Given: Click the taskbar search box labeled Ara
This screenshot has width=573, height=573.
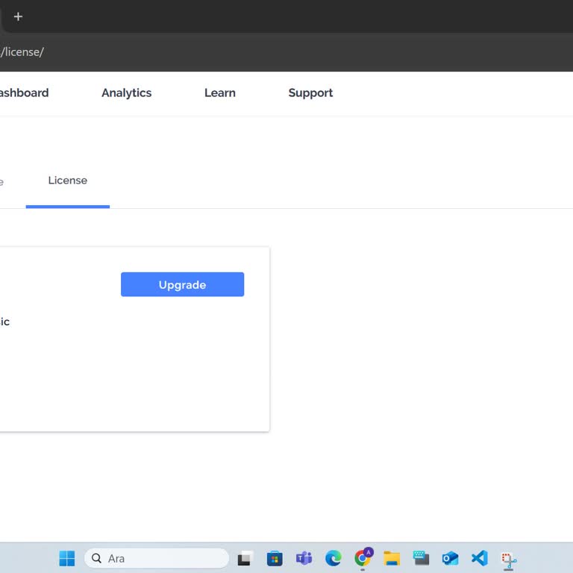Looking at the screenshot, I should coord(157,558).
